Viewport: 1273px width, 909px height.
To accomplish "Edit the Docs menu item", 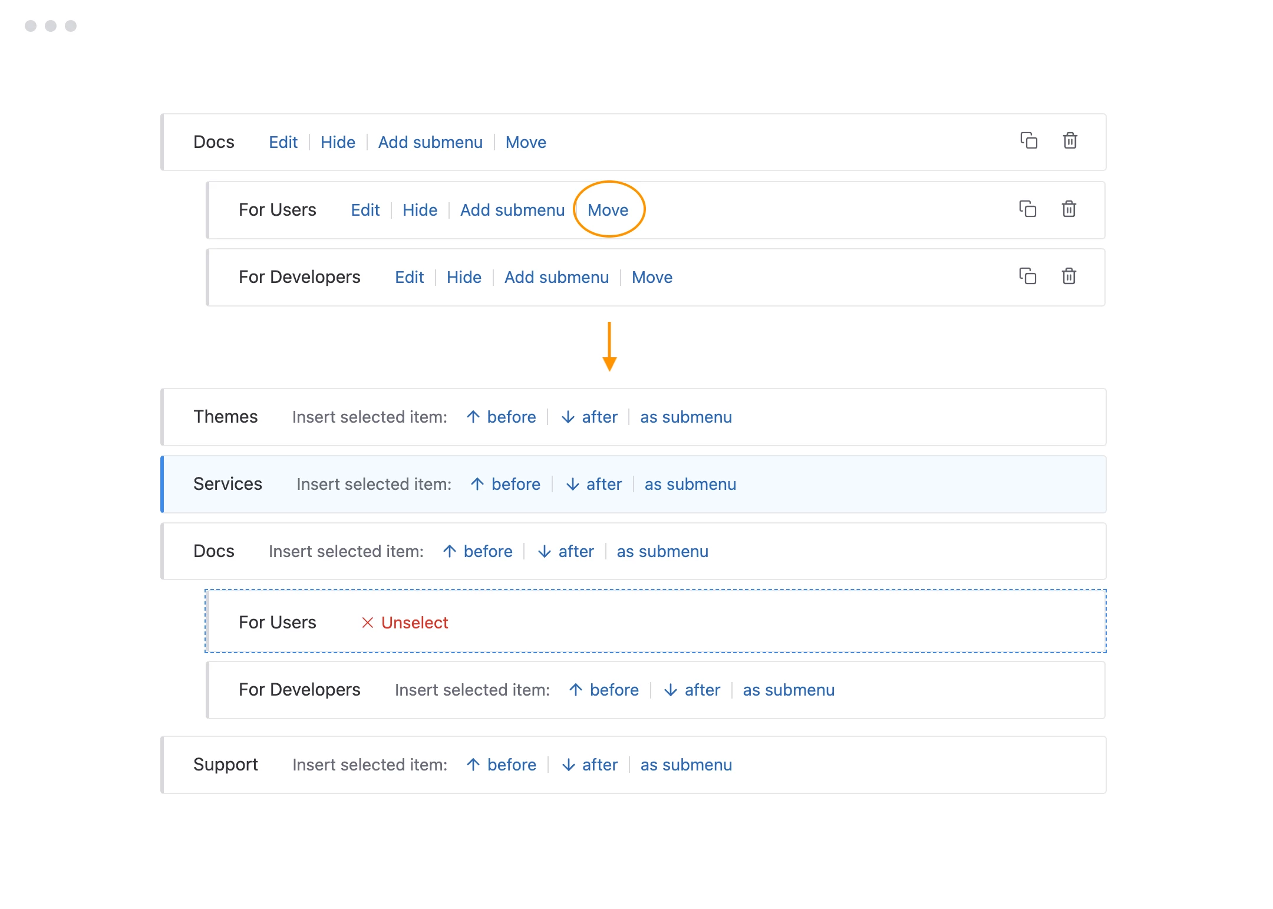I will [x=283, y=142].
